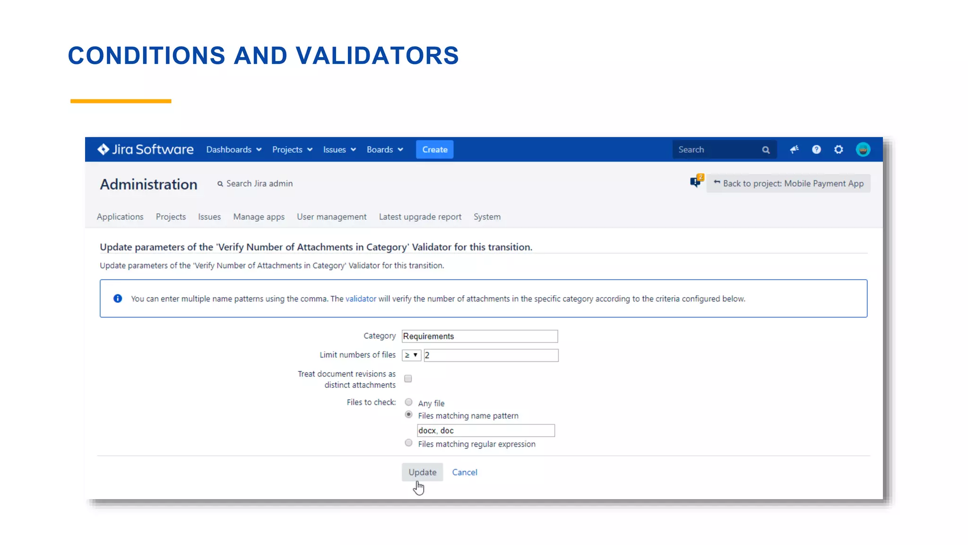Click the name pattern field 'docx, doc'
Image resolution: width=968 pixels, height=545 pixels.
point(486,431)
